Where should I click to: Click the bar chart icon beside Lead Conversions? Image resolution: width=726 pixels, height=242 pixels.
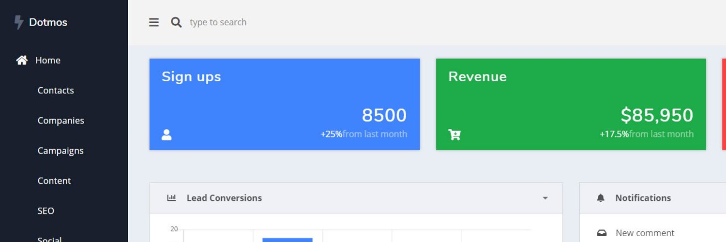tap(171, 198)
